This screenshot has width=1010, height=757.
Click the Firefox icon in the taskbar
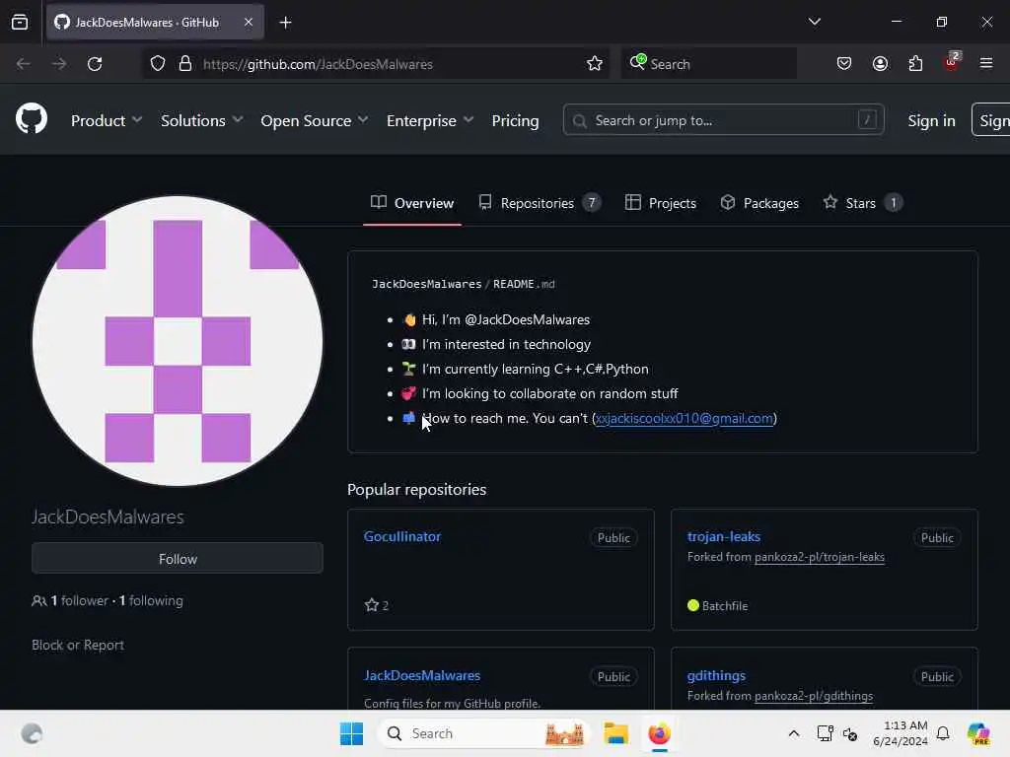(659, 733)
